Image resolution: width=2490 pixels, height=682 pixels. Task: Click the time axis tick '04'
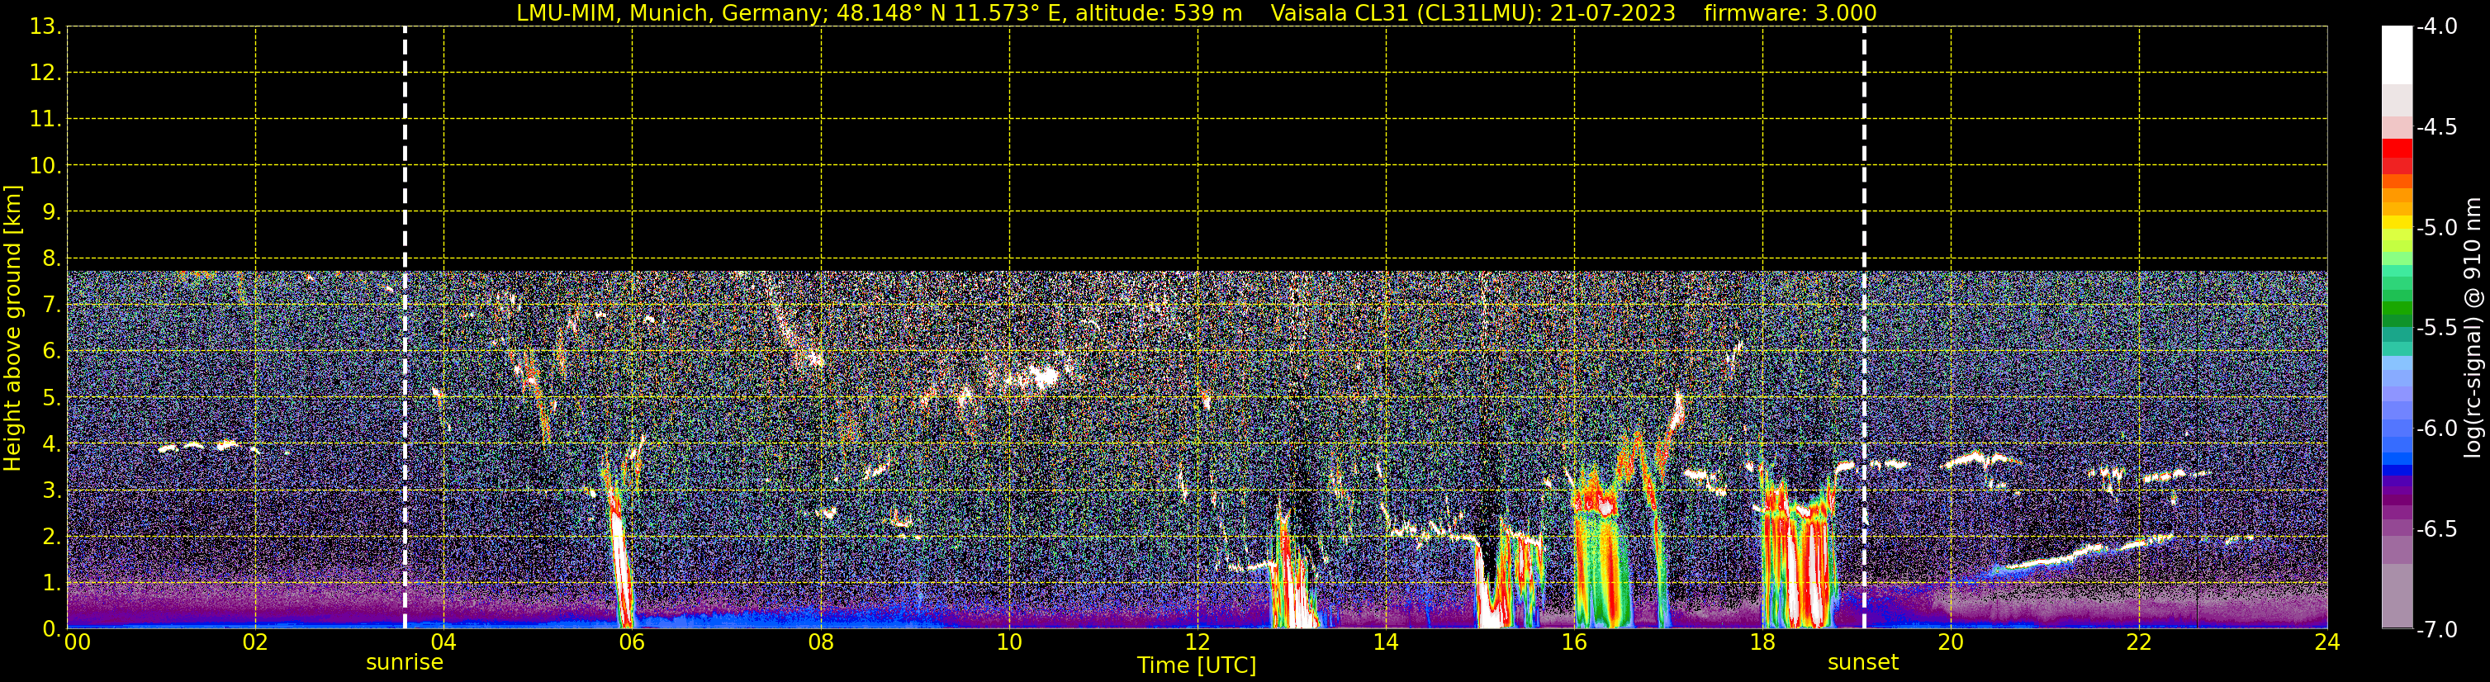(x=443, y=642)
